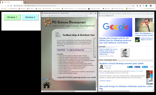
Task: Open the Ultimate CSS Gradient bookmark
Action: 118,9
